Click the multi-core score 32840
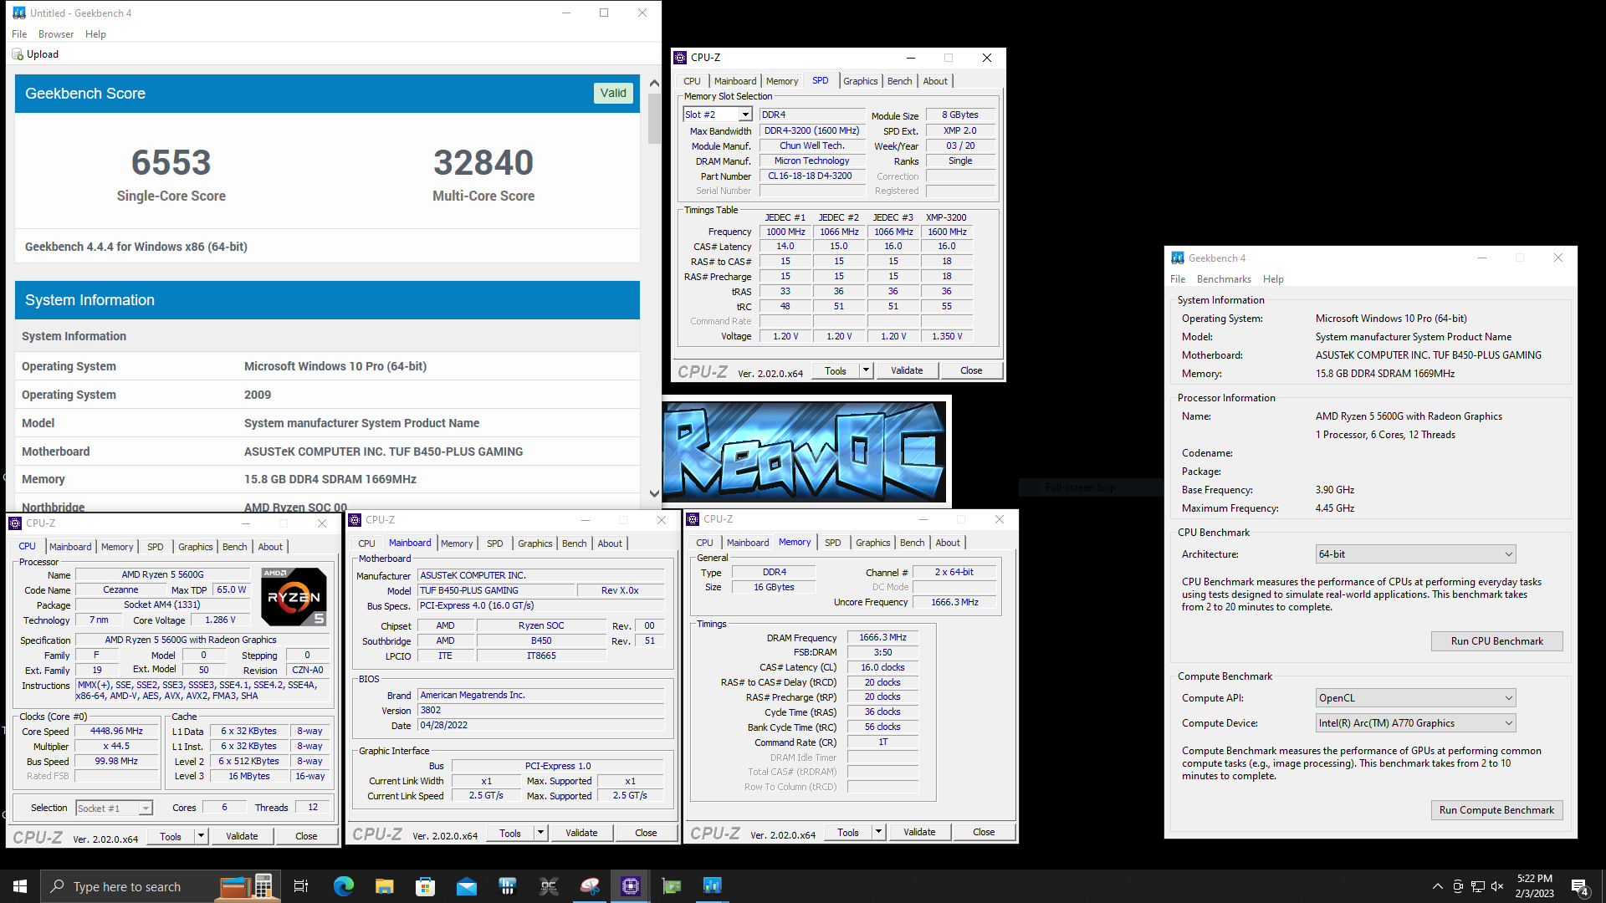 pos(483,162)
